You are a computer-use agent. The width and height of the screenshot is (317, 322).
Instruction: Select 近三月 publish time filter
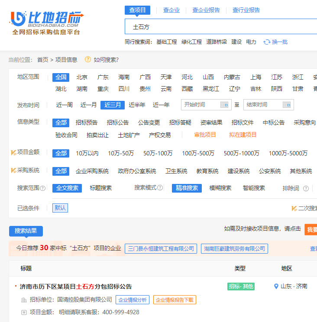(x=113, y=105)
